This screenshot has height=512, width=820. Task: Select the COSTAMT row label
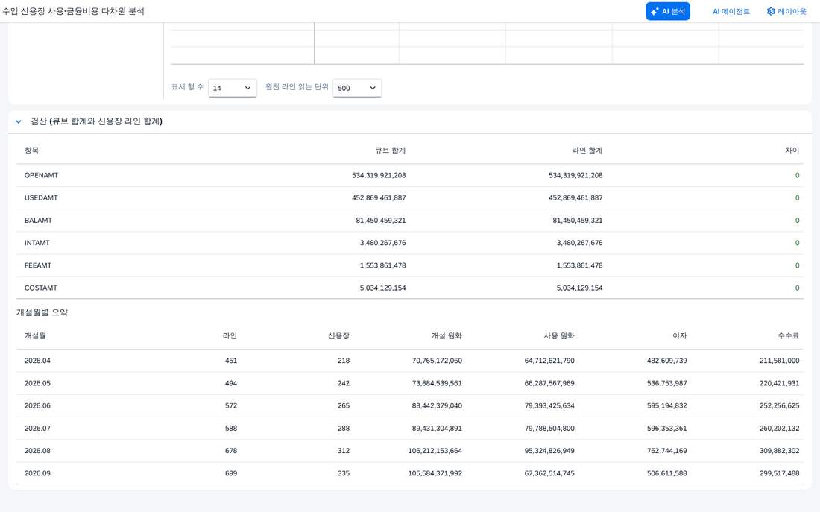(41, 288)
